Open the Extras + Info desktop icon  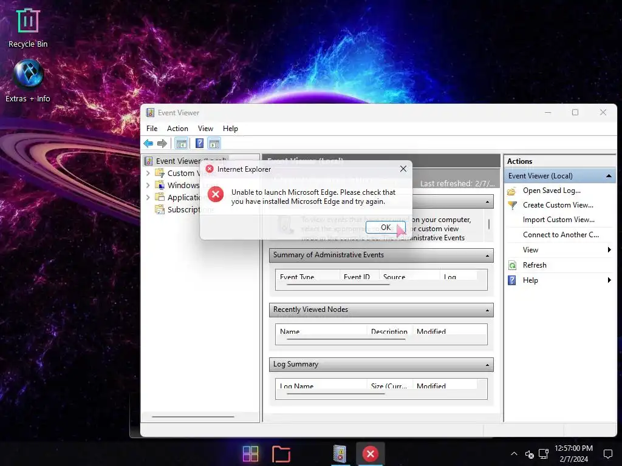click(x=28, y=81)
